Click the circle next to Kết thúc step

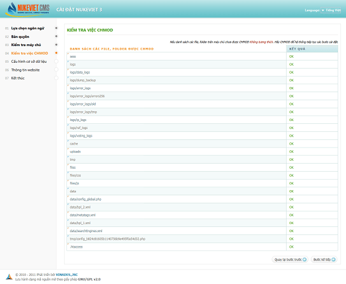(x=56, y=78)
